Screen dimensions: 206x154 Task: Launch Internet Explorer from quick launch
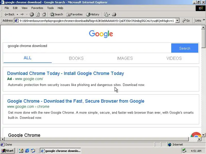click(27, 151)
